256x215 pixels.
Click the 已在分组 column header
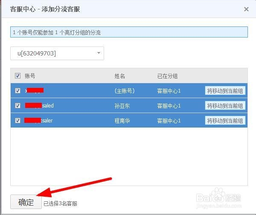tap(167, 76)
